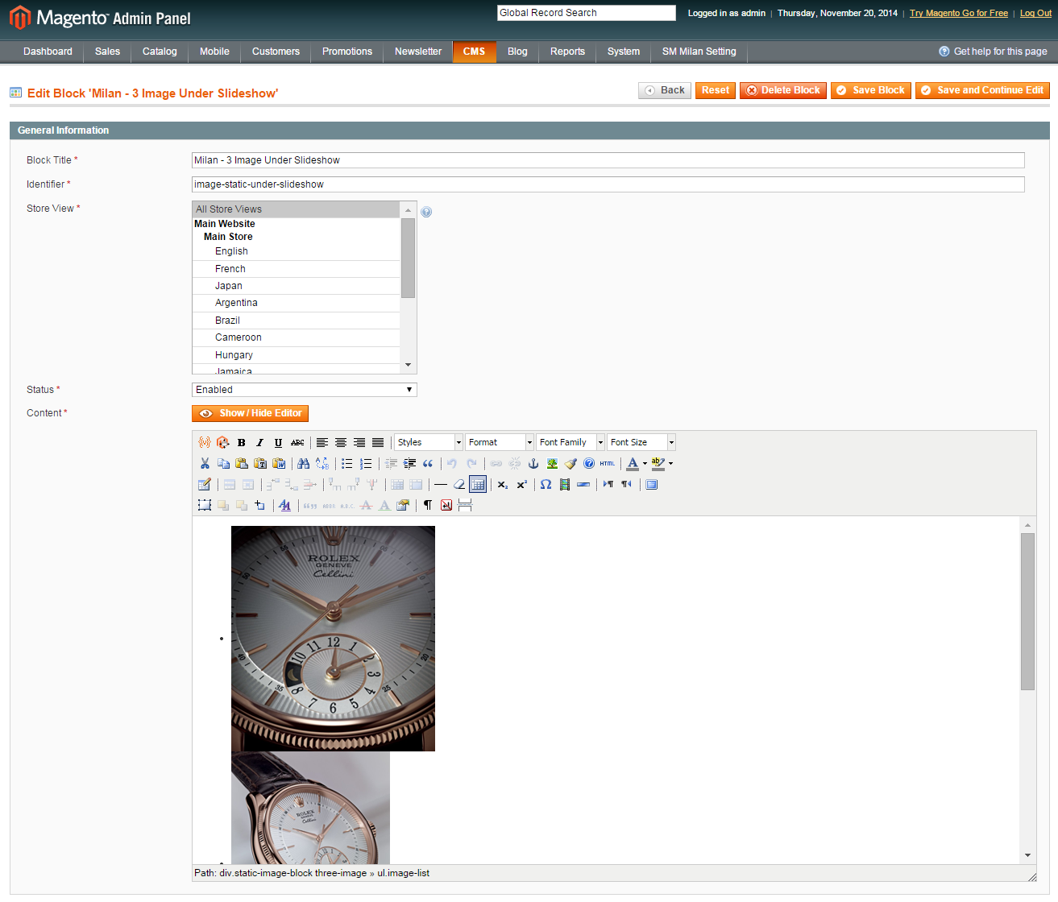Click the Get help for this page link
Viewport: 1058px width, 902px height.
click(993, 52)
